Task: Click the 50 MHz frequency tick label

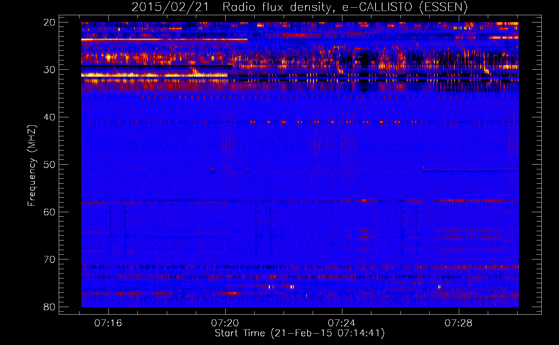Action: click(x=49, y=165)
